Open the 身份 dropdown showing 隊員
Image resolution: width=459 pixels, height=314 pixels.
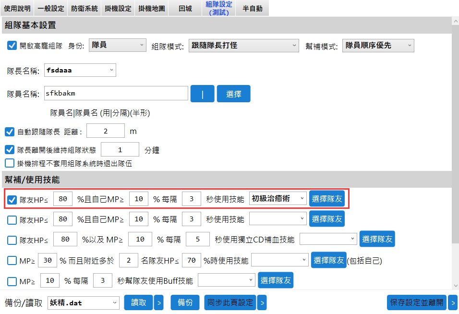pos(117,45)
